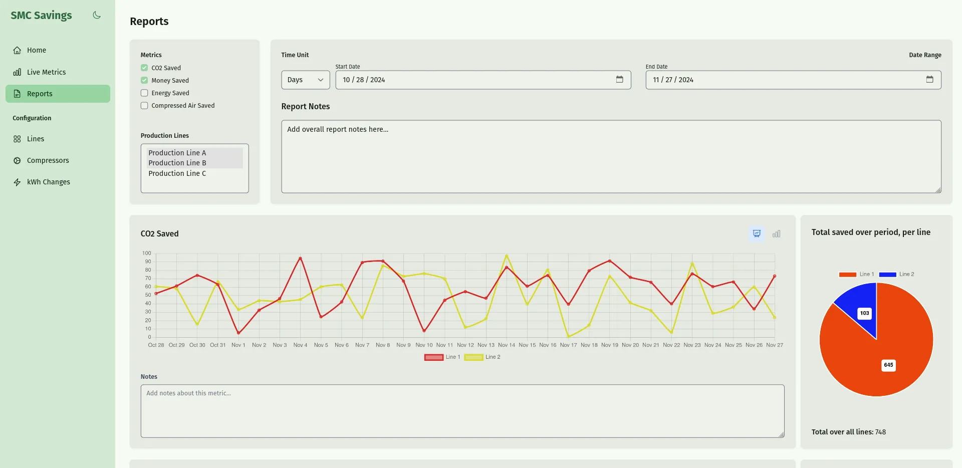962x468 pixels.
Task: Click the Compressors gear icon
Action: (x=17, y=160)
